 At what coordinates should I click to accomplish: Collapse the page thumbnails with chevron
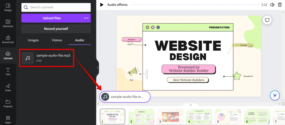coord(191,105)
